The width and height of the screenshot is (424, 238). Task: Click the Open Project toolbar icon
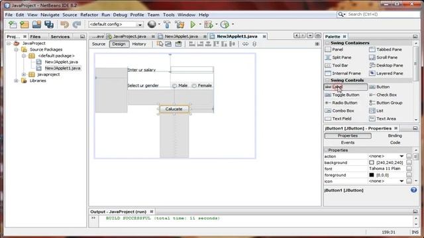tap(36, 24)
